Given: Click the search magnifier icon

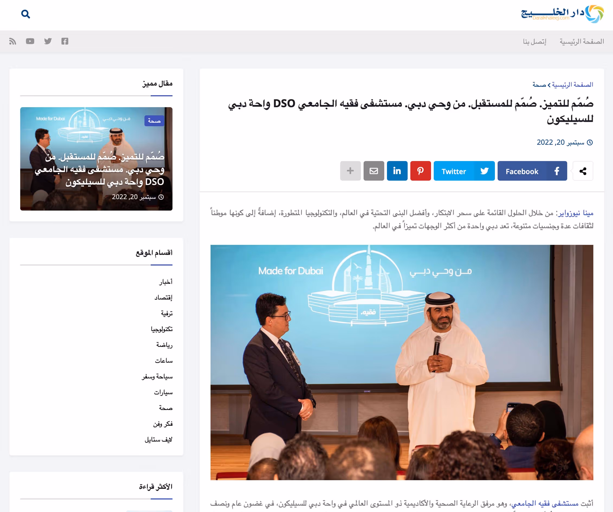Looking at the screenshot, I should (25, 14).
